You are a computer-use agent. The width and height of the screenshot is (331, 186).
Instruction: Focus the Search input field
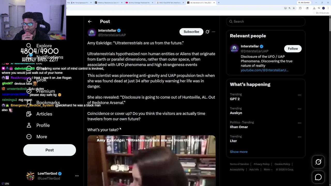tap(266, 21)
